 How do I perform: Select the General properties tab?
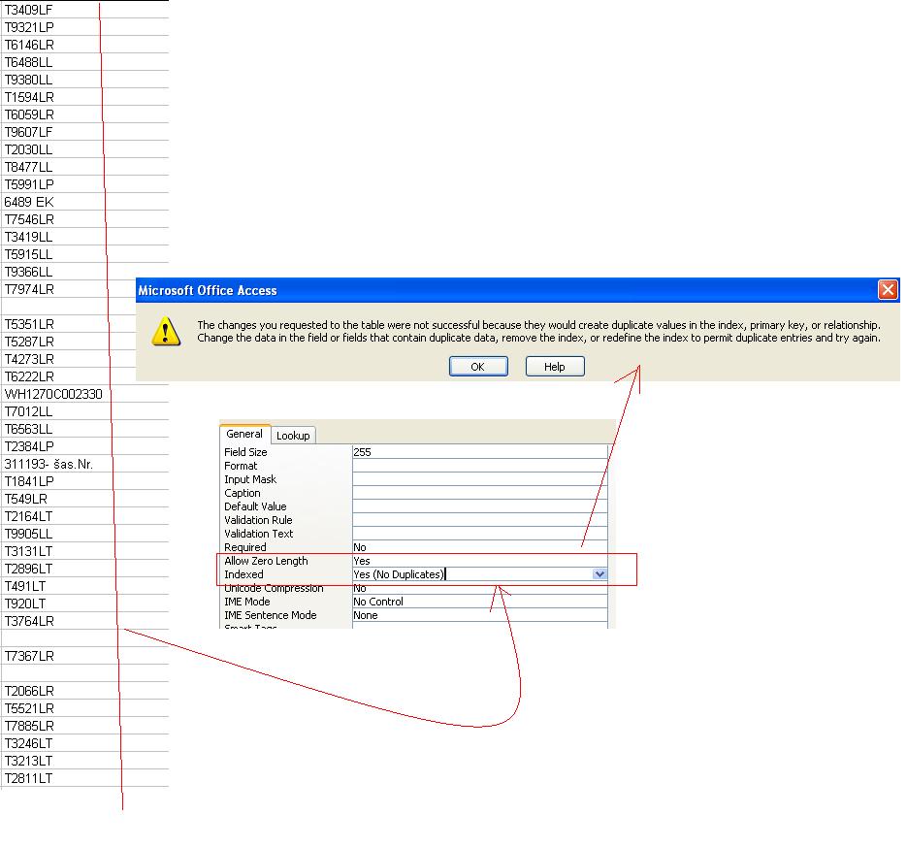coord(244,434)
